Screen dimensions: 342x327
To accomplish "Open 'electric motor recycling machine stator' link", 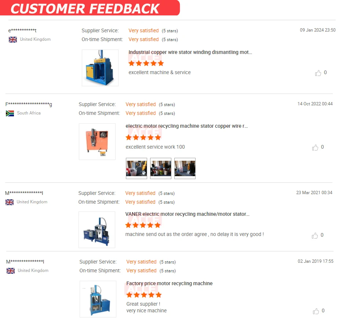I will (186, 126).
